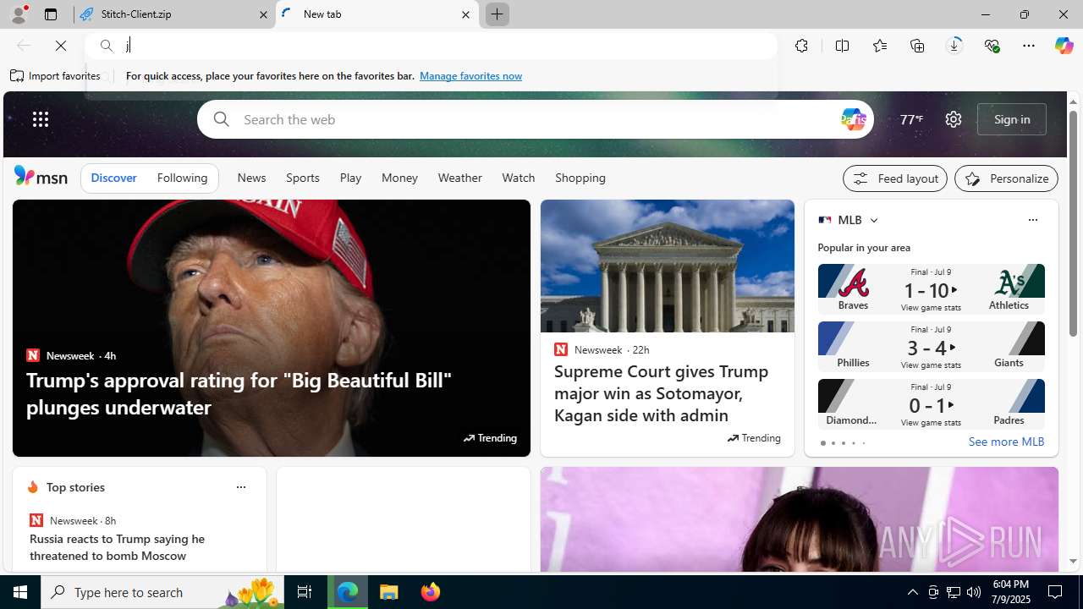Open Task View on taskbar

click(305, 592)
